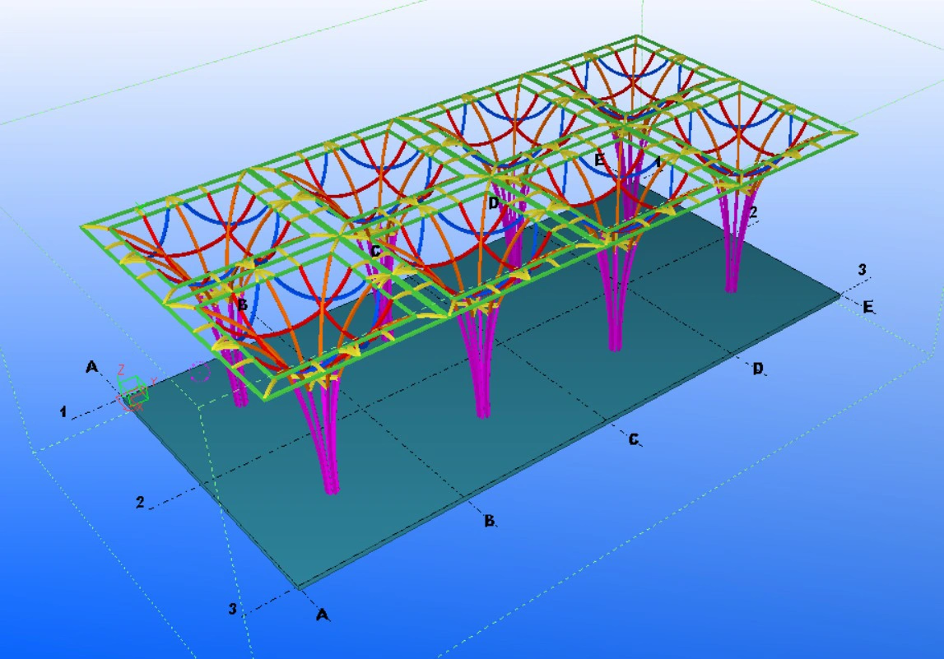Image resolution: width=944 pixels, height=659 pixels.
Task: Select grid label A beside the coordinate axis symbol
Action: (91, 366)
